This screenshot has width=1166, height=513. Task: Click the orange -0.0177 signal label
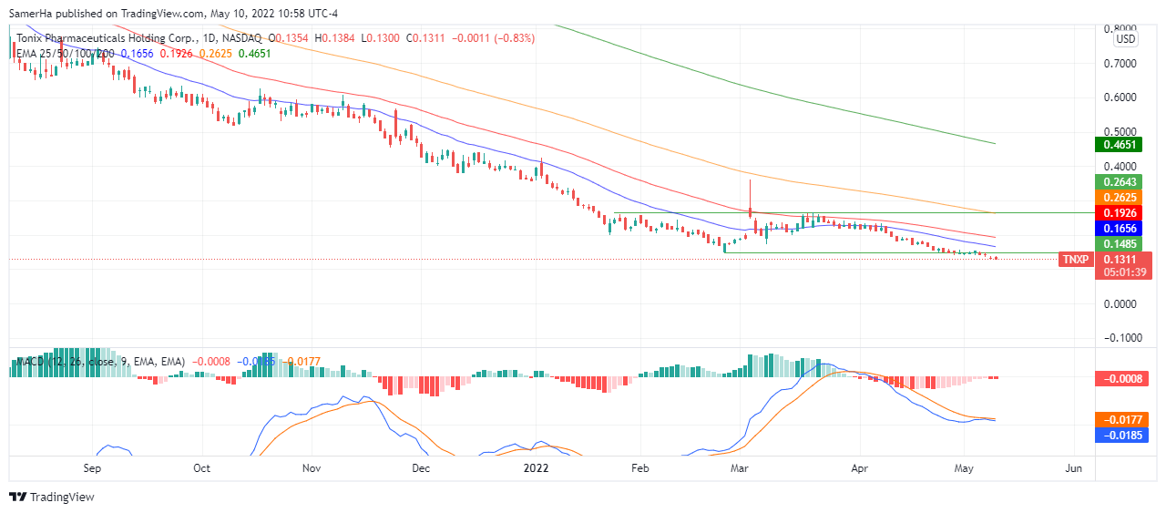(x=1121, y=420)
